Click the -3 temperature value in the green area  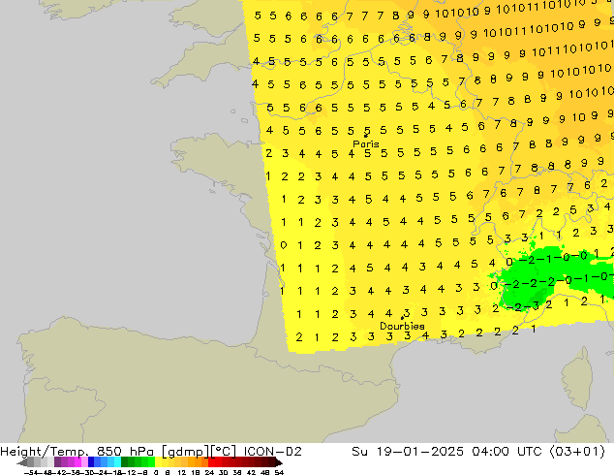pyautogui.click(x=532, y=306)
